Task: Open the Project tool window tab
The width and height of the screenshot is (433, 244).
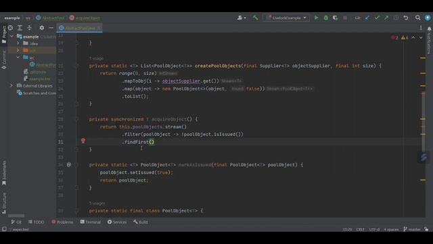Action: [4, 35]
